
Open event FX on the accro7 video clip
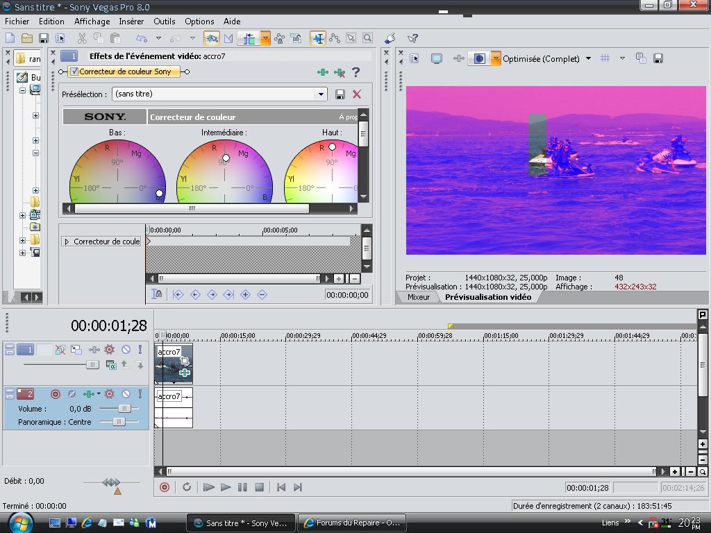coord(185,373)
